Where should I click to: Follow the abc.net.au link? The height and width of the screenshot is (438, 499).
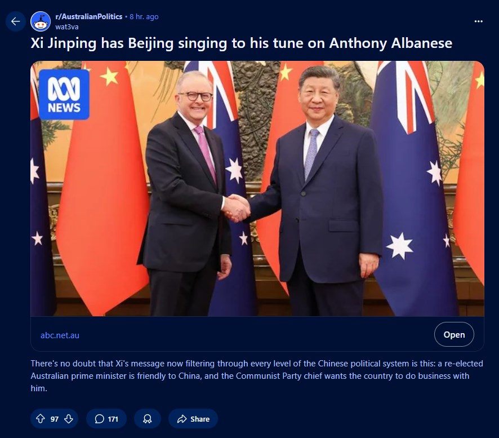point(60,335)
